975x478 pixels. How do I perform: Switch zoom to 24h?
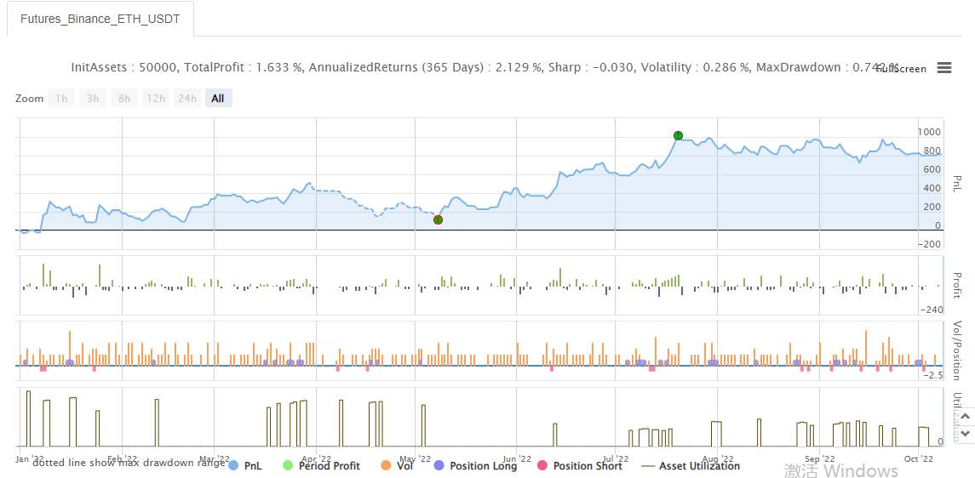[186, 99]
